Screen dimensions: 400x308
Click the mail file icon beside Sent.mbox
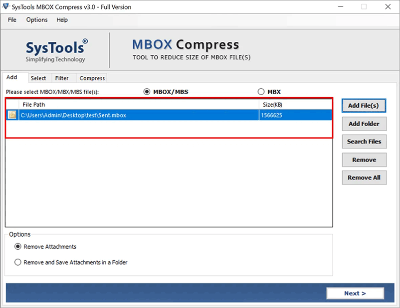(x=12, y=115)
